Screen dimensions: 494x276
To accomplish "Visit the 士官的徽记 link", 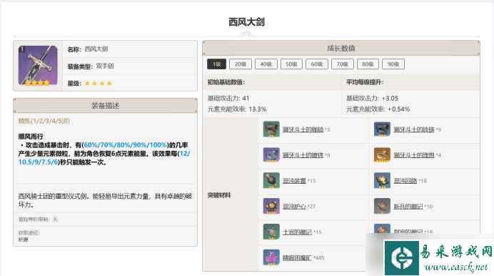I will pos(297,232).
